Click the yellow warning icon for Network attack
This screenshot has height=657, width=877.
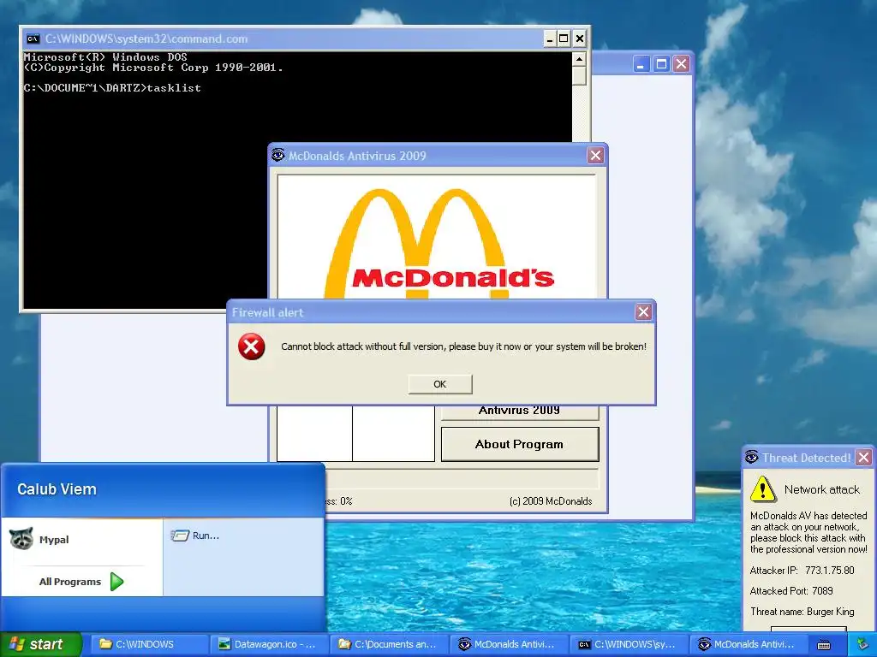763,489
